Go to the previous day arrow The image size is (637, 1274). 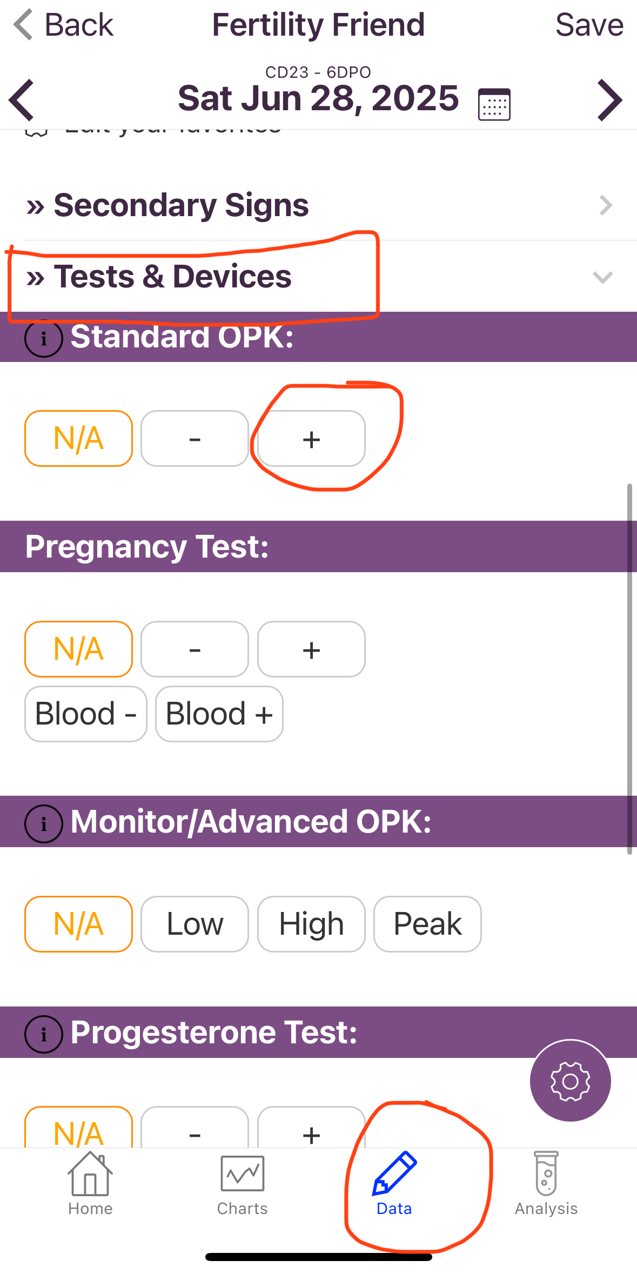22,100
